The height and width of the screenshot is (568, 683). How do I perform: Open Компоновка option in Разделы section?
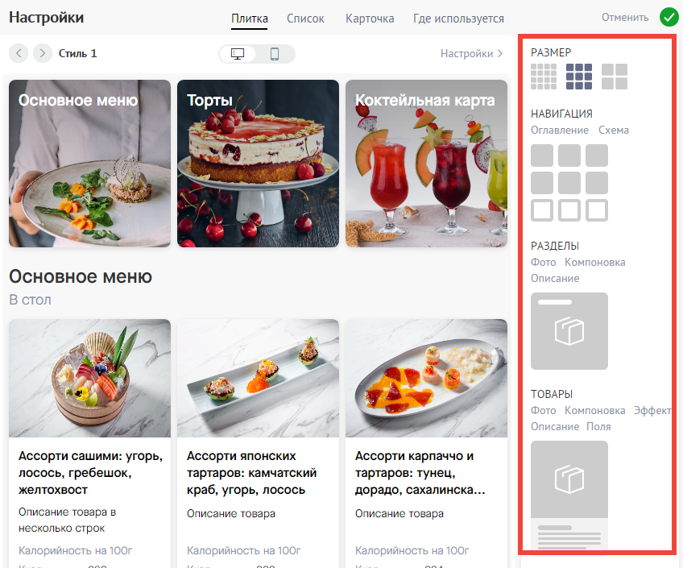pyautogui.click(x=595, y=262)
